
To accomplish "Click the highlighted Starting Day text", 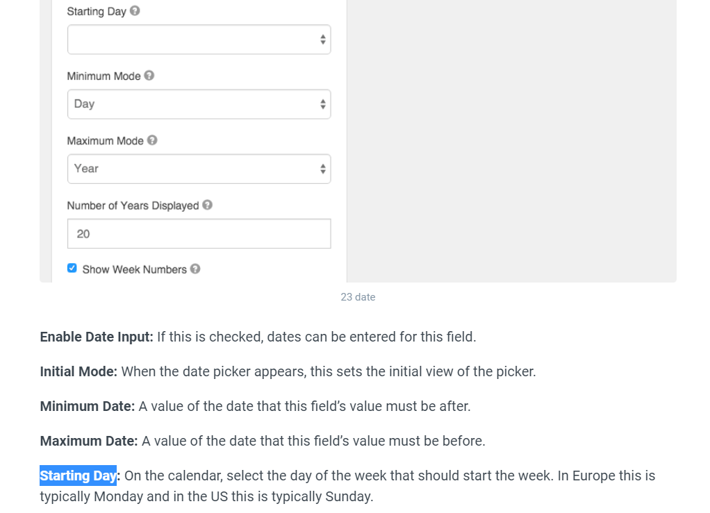I will tap(79, 476).
